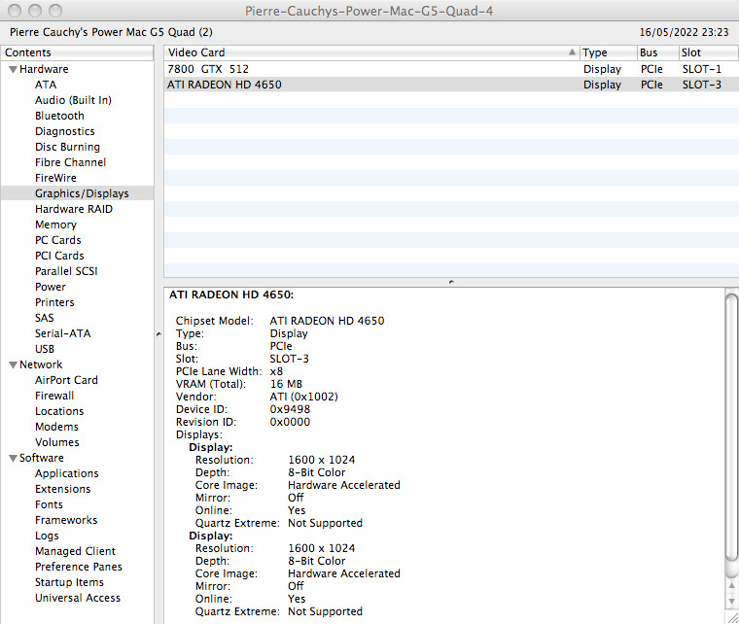Select PC Cards entry
This screenshot has width=739, height=624.
click(x=58, y=240)
